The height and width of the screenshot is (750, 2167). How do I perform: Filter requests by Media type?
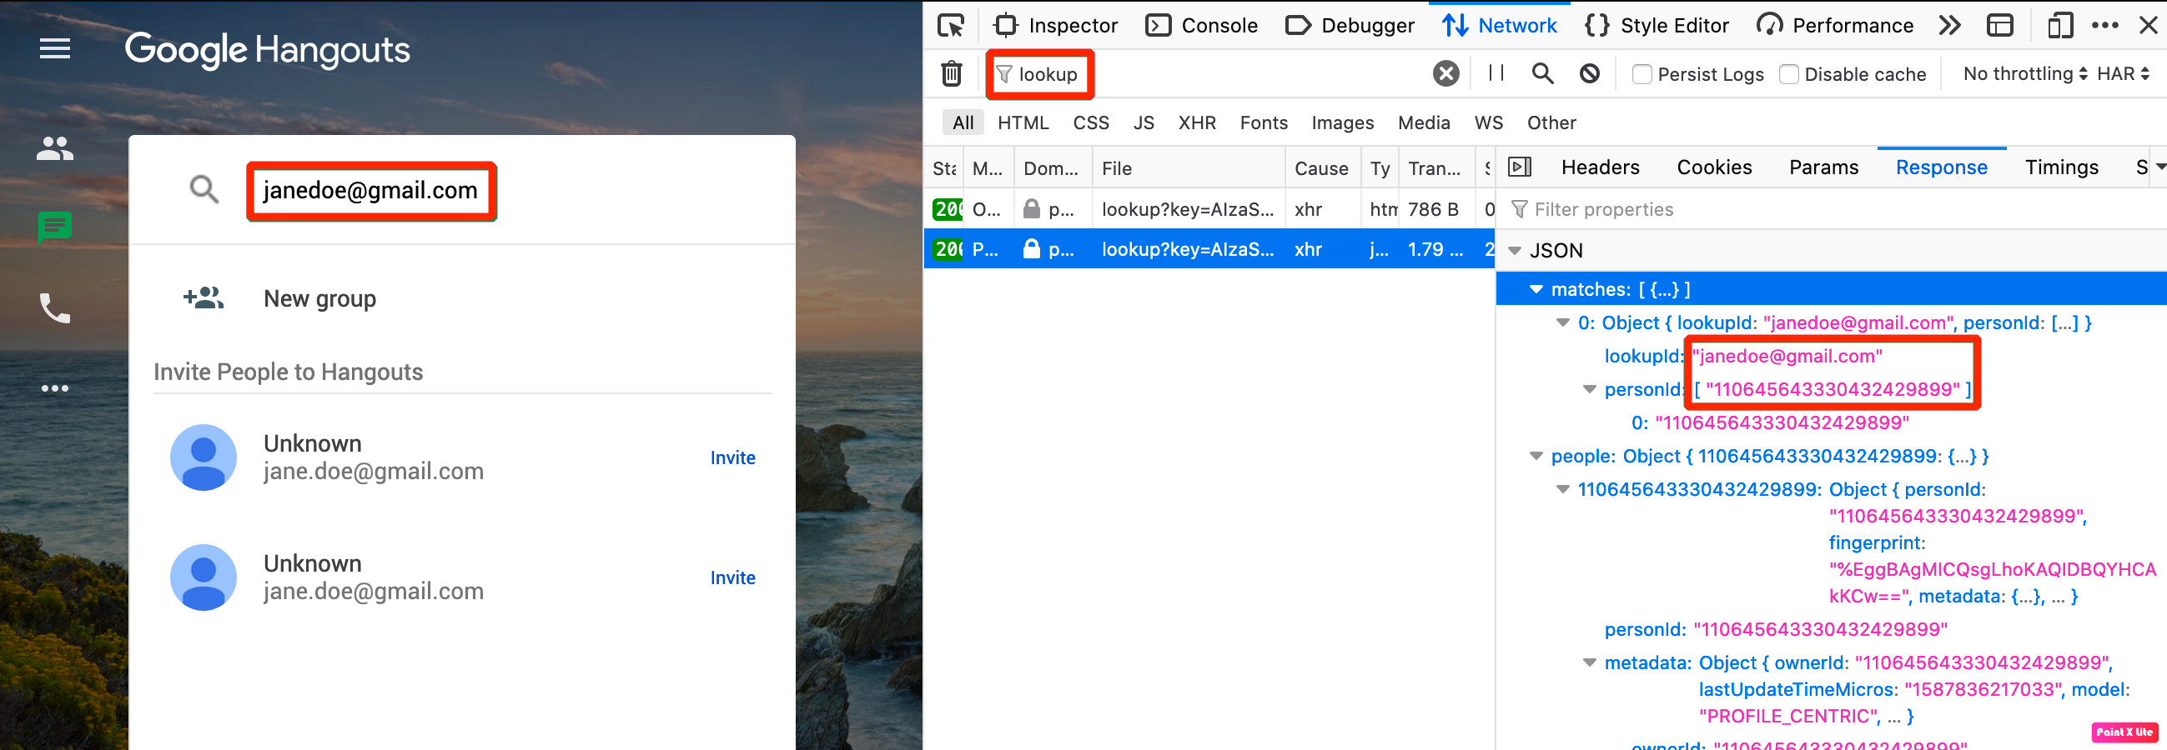click(1423, 122)
